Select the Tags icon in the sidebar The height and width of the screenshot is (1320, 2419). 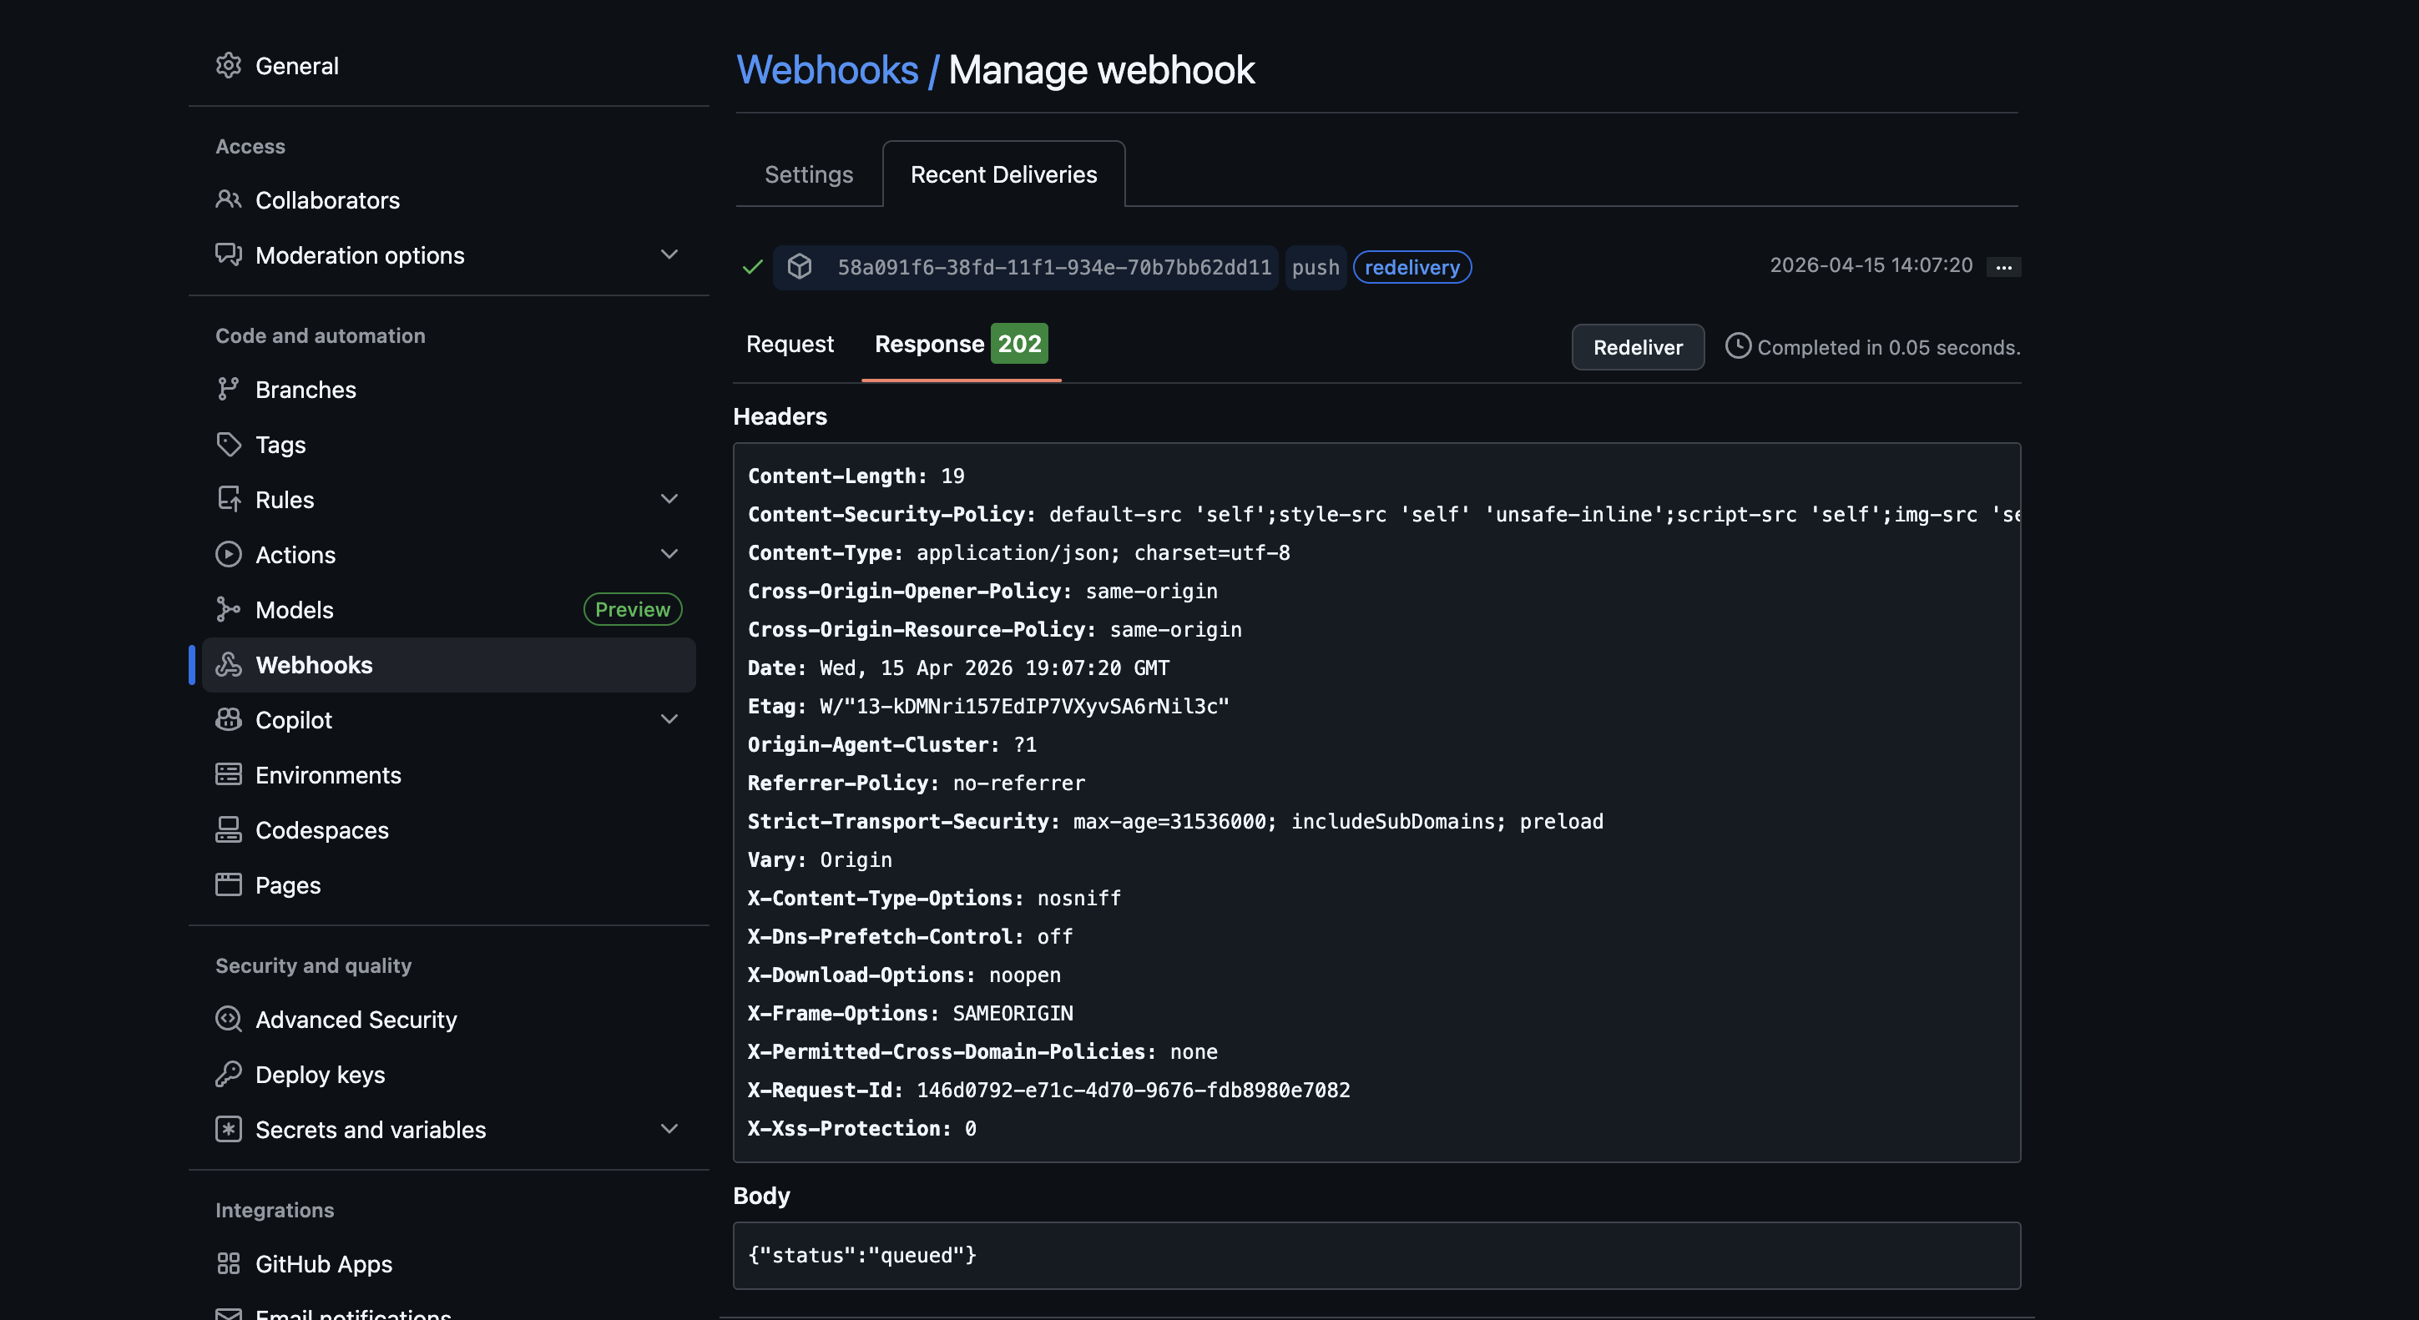[228, 444]
